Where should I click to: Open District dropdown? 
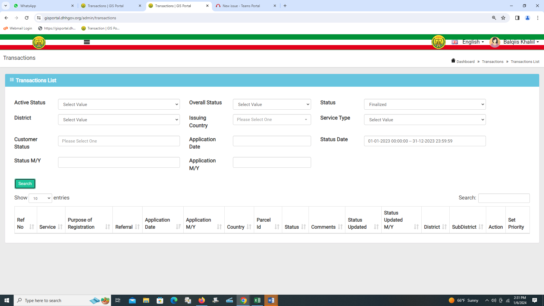pos(119,120)
